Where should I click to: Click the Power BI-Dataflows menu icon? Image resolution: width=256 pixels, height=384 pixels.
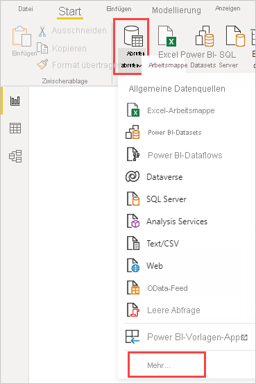click(x=133, y=154)
